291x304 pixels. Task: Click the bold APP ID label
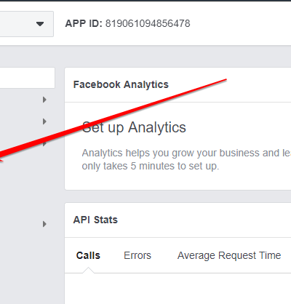(x=84, y=23)
